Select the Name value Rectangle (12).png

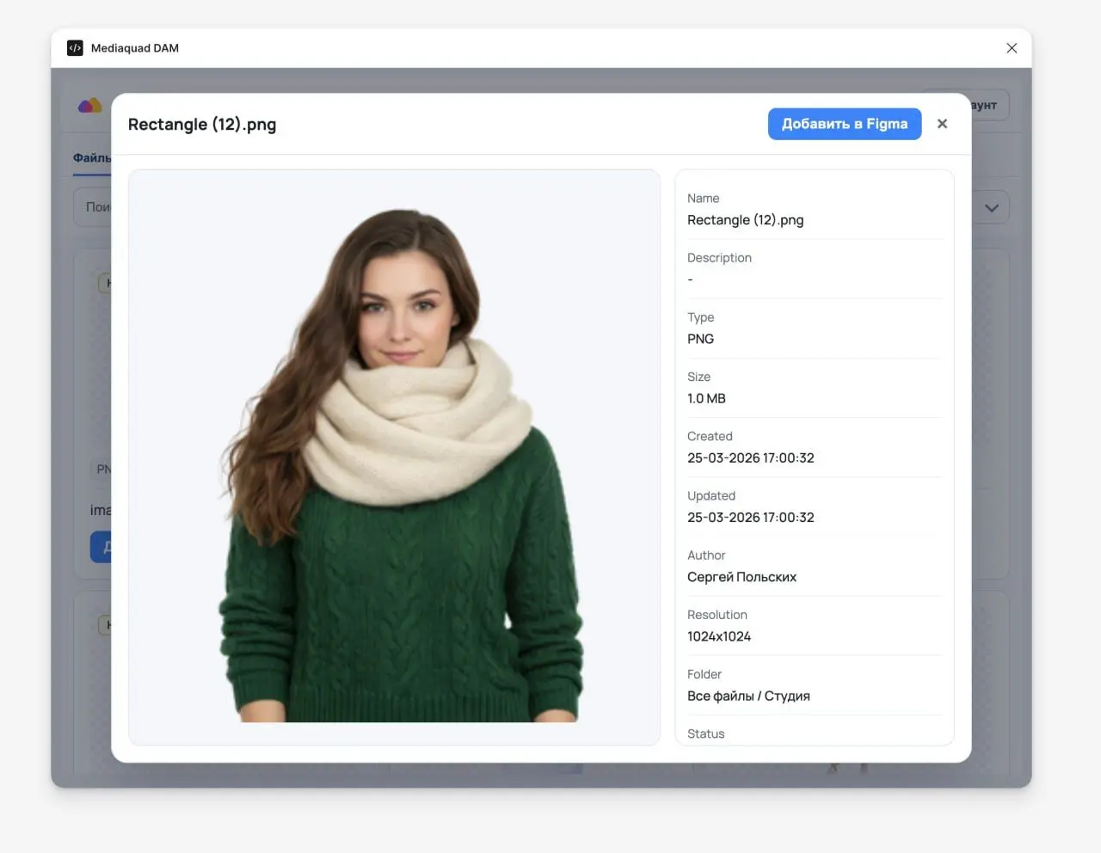click(746, 220)
